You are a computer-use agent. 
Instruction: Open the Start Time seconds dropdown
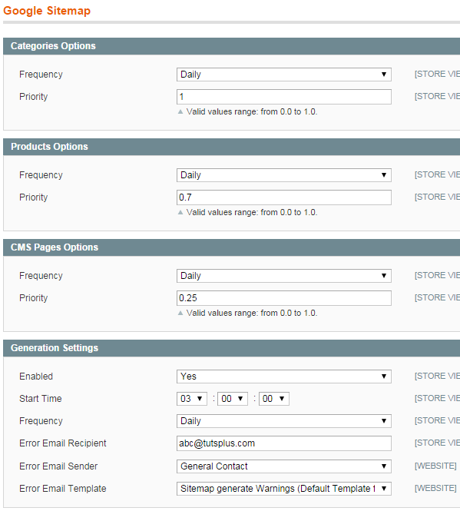click(x=273, y=399)
